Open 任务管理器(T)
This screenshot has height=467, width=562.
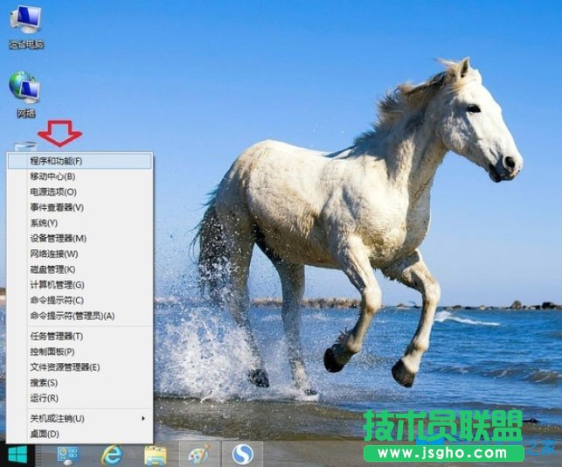(x=80, y=337)
